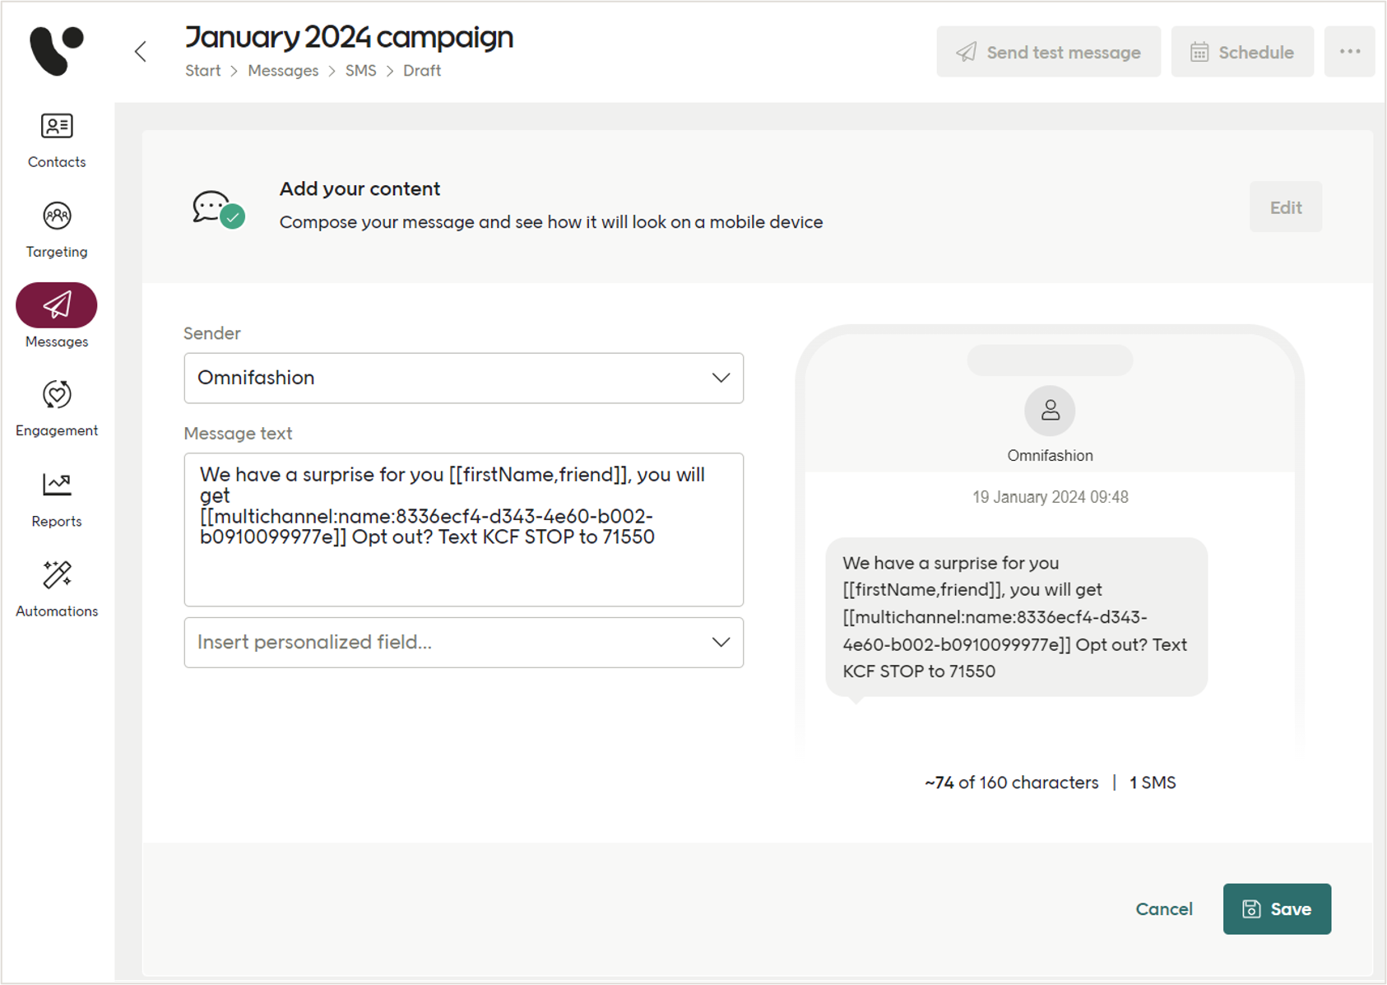1387x985 pixels.
Task: Go to the Targeting section icon
Action: coord(57,216)
